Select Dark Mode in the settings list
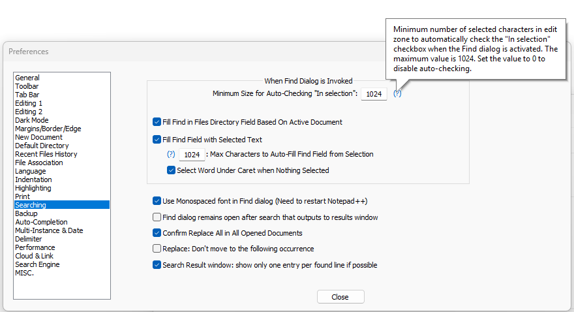 31,120
